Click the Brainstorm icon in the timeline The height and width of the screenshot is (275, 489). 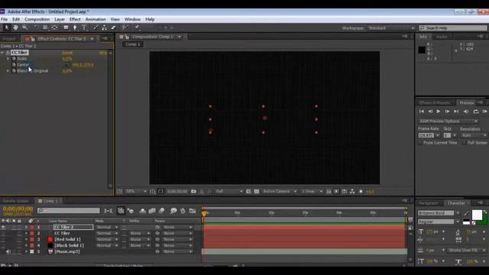point(173,211)
